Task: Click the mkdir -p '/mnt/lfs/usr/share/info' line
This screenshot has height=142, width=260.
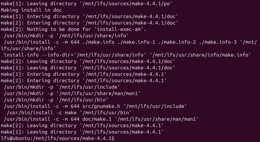Action: (x=66, y=36)
